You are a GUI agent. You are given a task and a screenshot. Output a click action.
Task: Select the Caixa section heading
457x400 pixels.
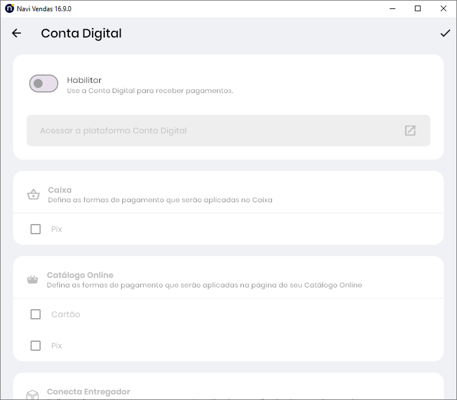(59, 190)
